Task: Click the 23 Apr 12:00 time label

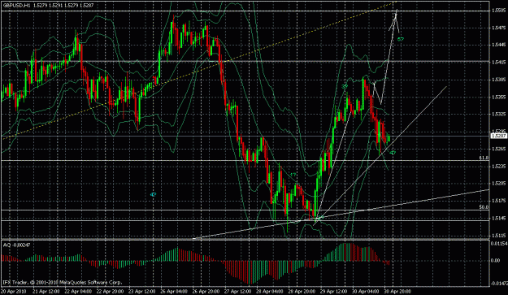Action: click(x=141, y=291)
